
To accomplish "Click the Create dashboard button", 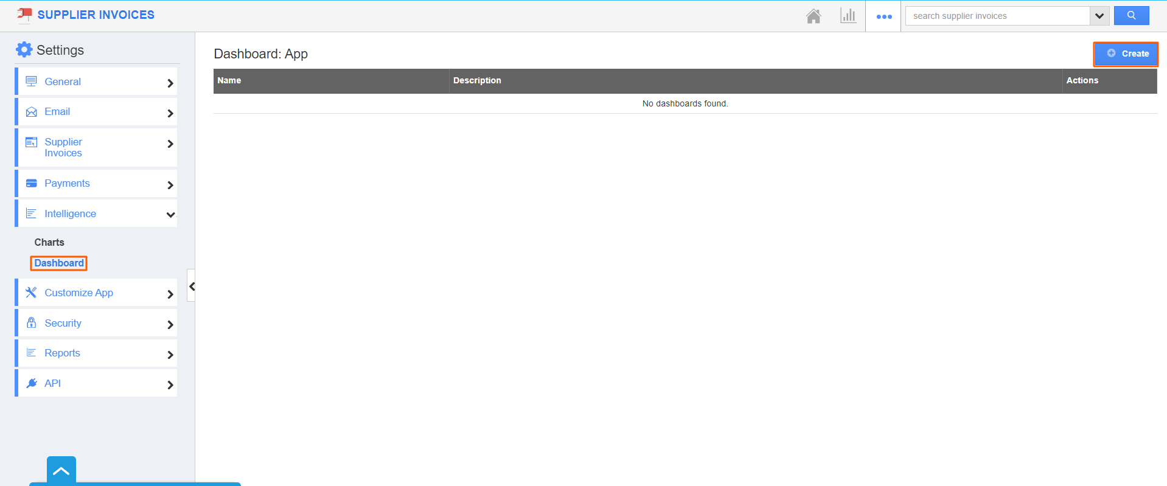I will pyautogui.click(x=1126, y=54).
